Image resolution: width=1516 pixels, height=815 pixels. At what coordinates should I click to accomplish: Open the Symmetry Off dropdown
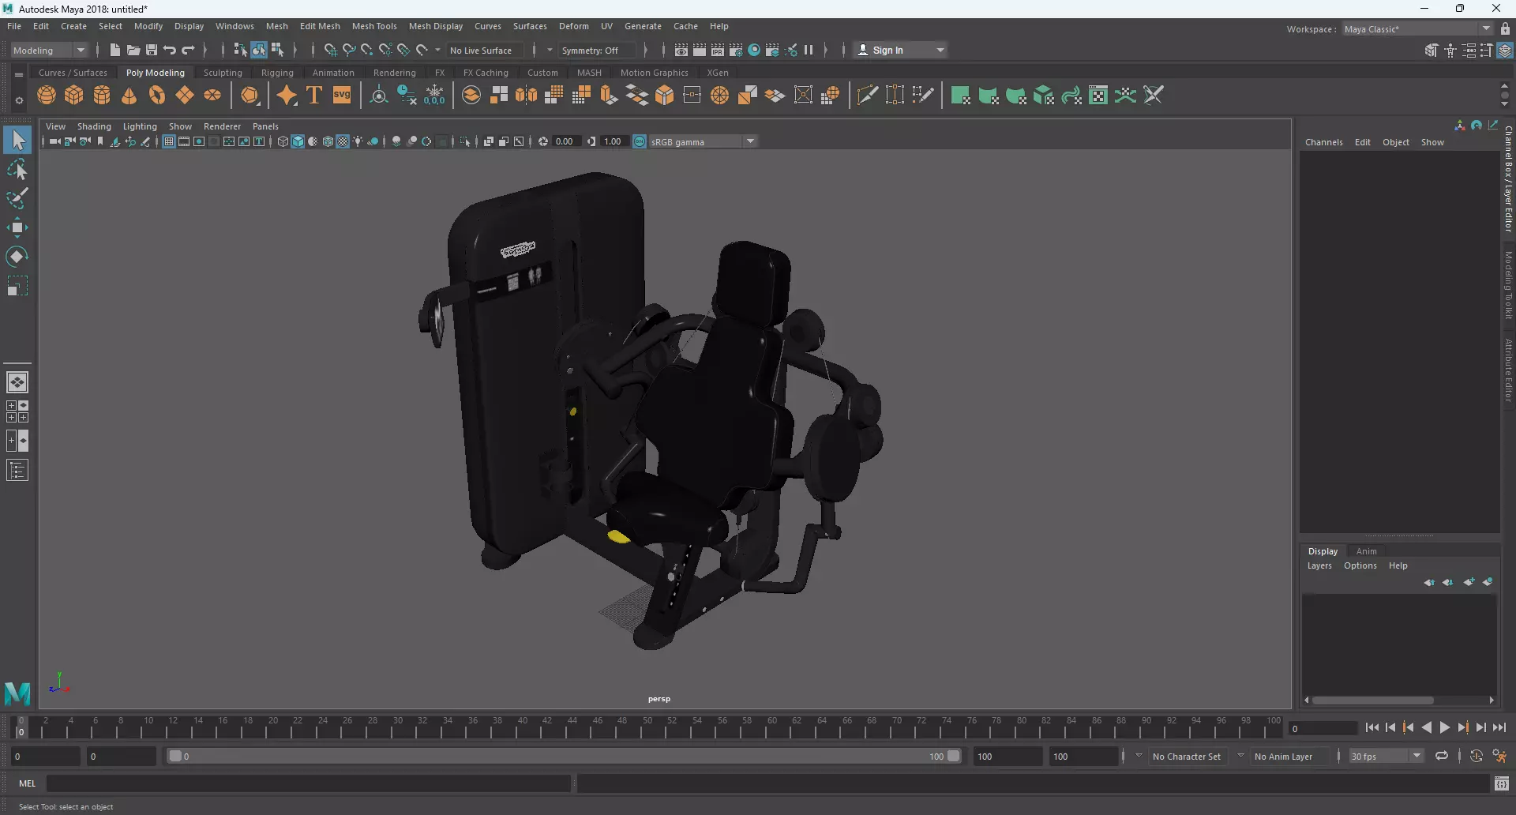597,50
